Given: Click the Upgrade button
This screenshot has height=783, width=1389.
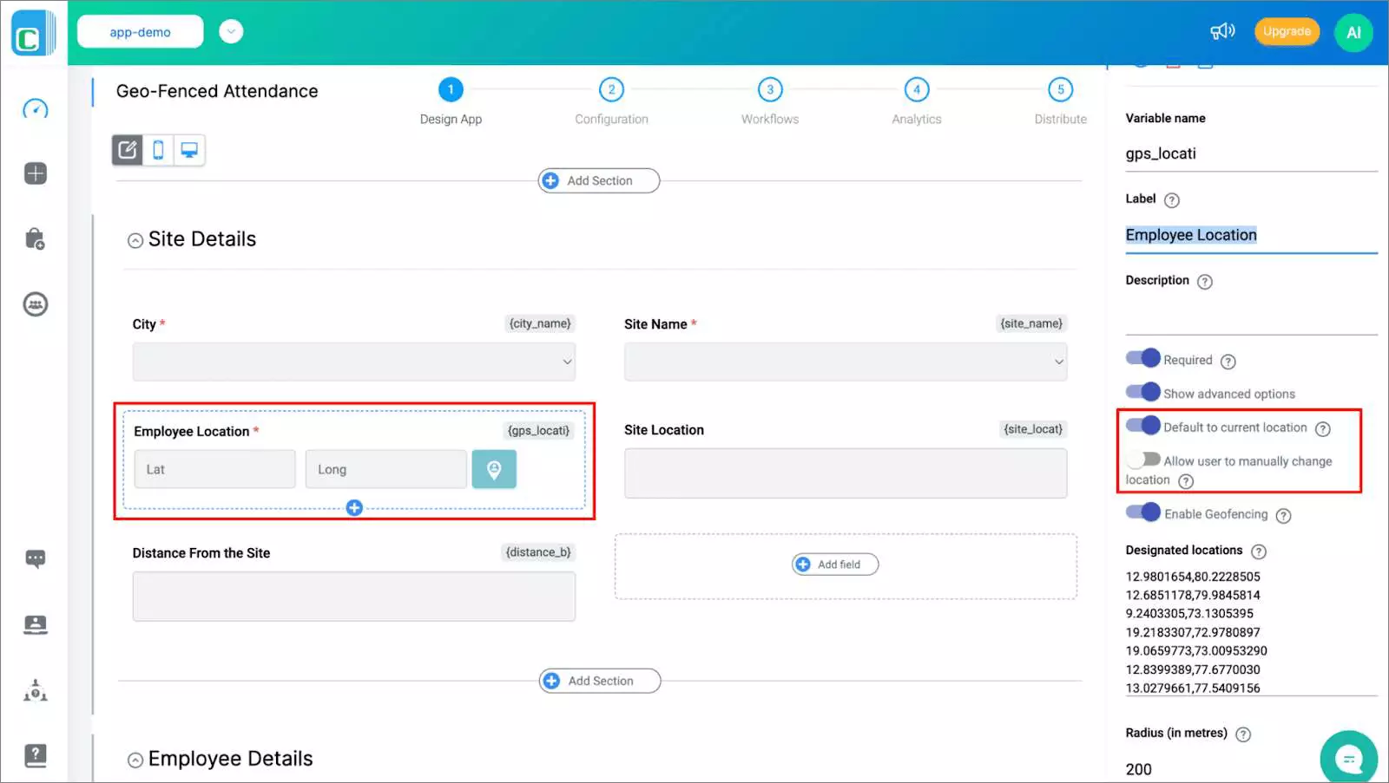Looking at the screenshot, I should coord(1287,30).
